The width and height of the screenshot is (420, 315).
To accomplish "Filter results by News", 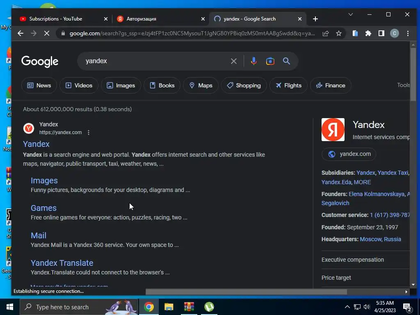I will click(x=39, y=85).
